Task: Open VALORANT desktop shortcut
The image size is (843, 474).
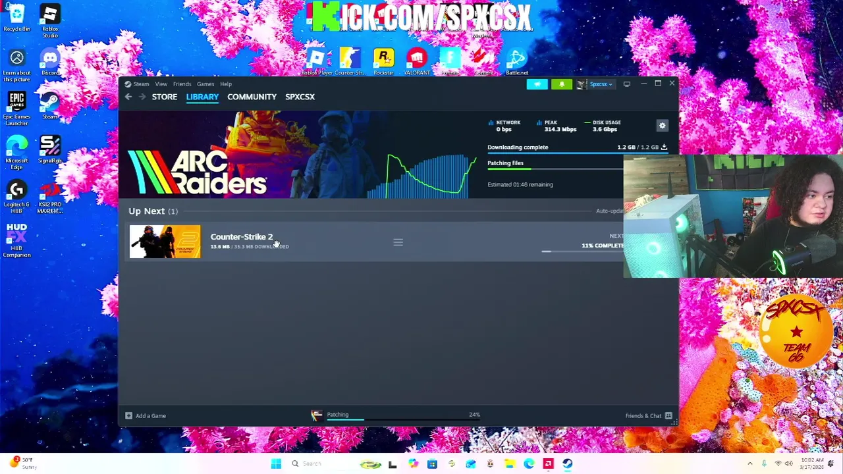Action: (x=417, y=63)
